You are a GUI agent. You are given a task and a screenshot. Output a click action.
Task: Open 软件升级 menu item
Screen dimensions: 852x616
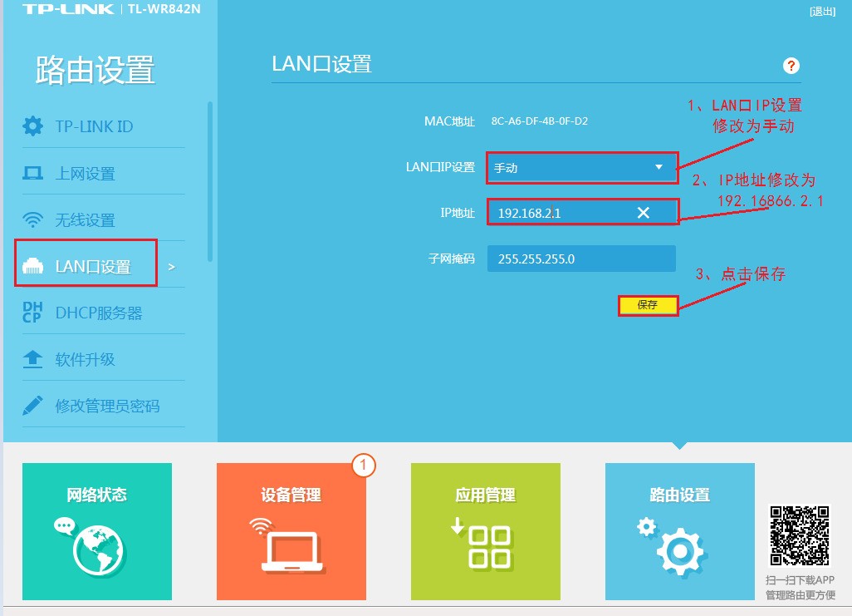click(103, 359)
